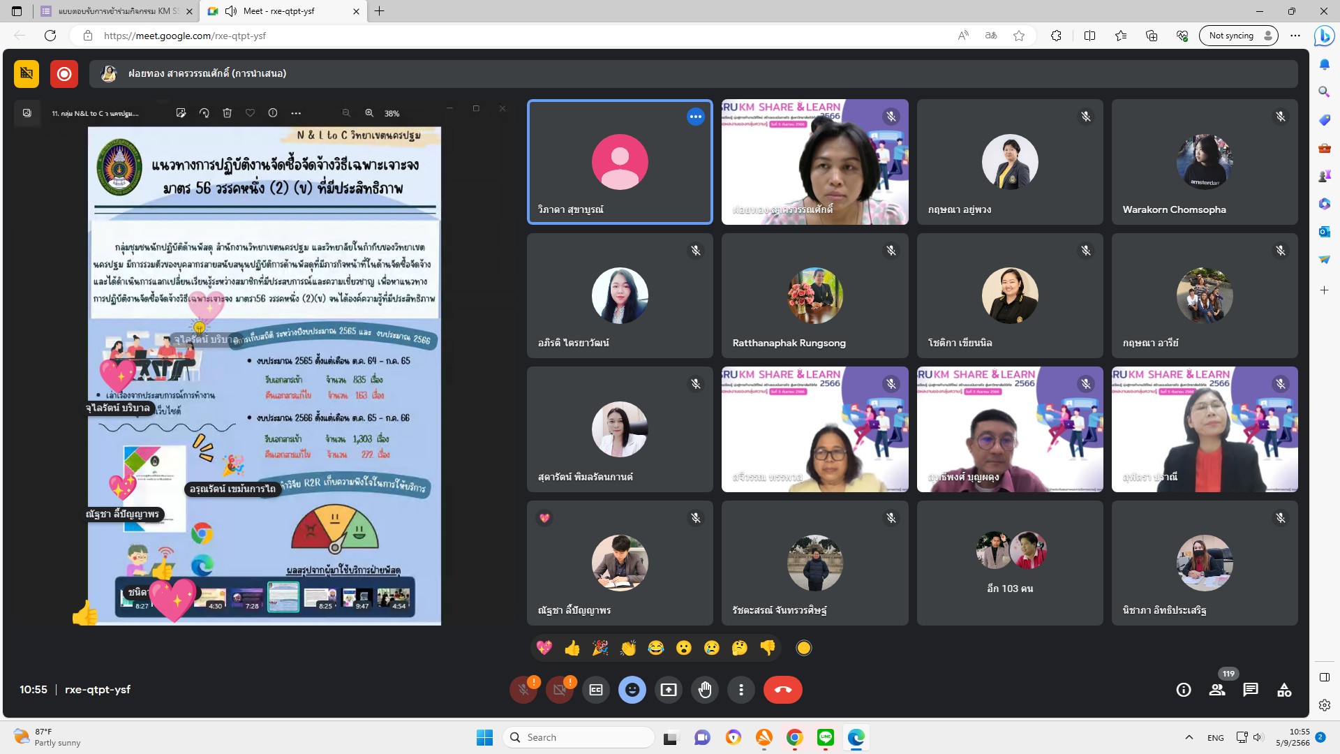Screen dimensions: 1340x754
Task: Open options on วิภาดา สุขาบูรณ์ tile
Action: (x=695, y=117)
